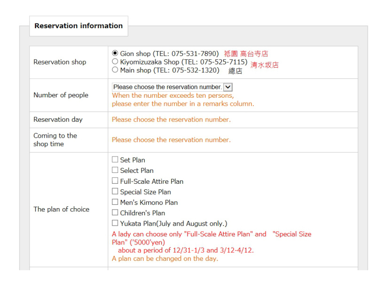383x289 pixels.
Task: Click the dropdown arrow for number of people
Action: [228, 87]
